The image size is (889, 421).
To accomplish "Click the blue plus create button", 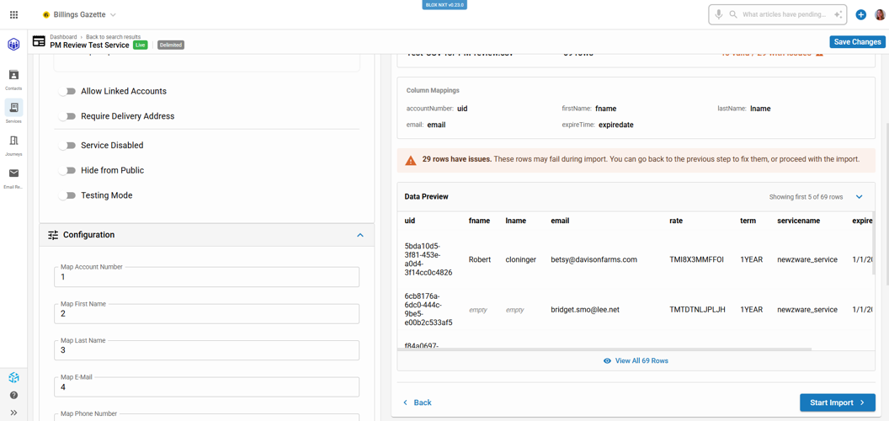I will coord(860,15).
